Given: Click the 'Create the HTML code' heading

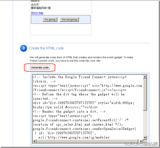Looking at the screenshot, I should pyautogui.click(x=46, y=48).
